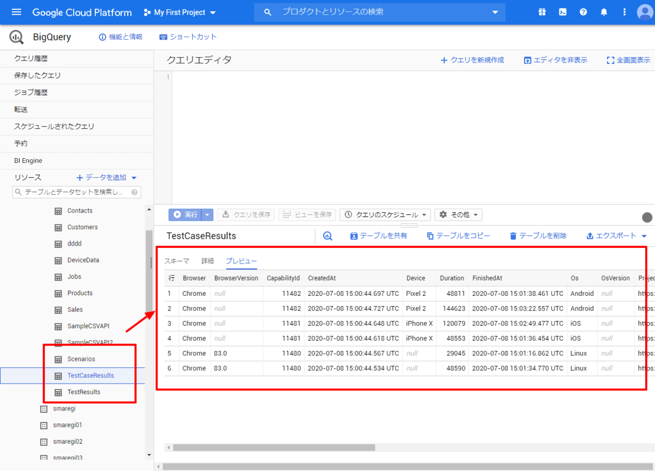Switch to スキーマ schema tab

[x=177, y=261]
